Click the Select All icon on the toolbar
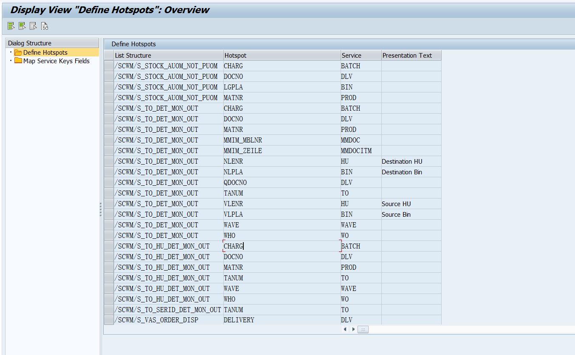The height and width of the screenshot is (355, 575). click(x=11, y=26)
